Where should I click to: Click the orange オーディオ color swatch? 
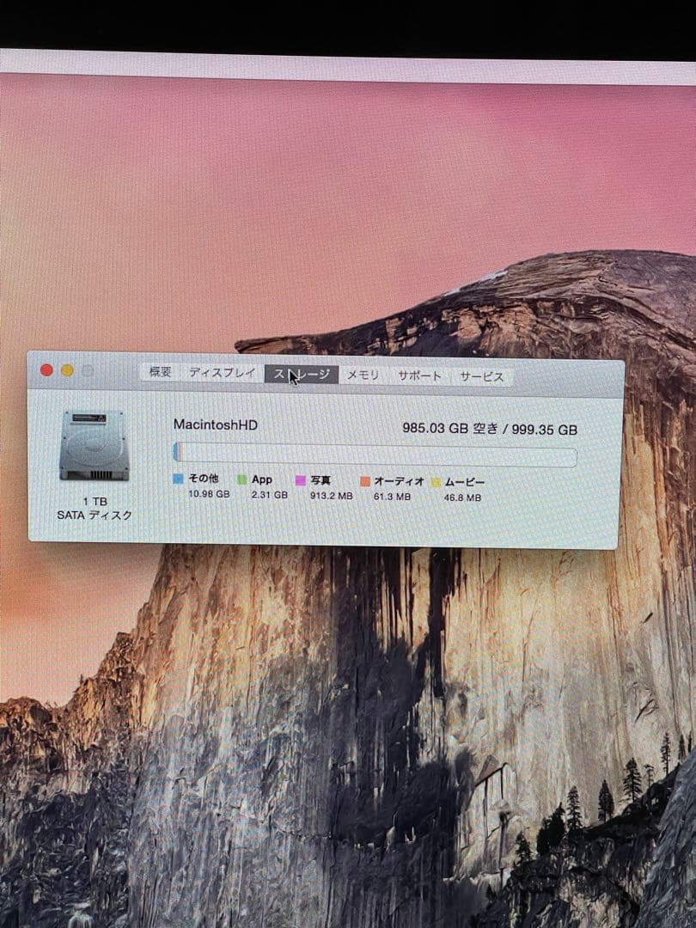click(x=365, y=481)
